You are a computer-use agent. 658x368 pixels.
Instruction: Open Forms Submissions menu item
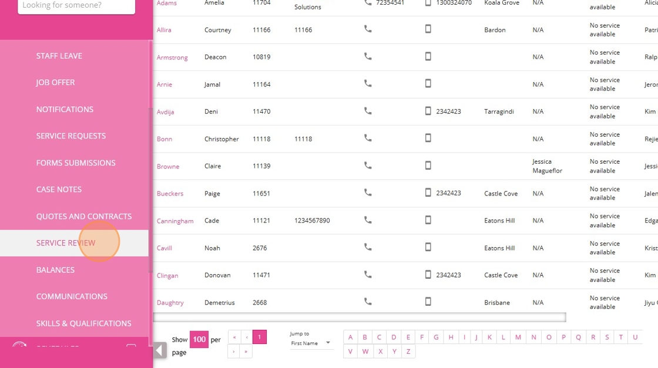[76, 163]
